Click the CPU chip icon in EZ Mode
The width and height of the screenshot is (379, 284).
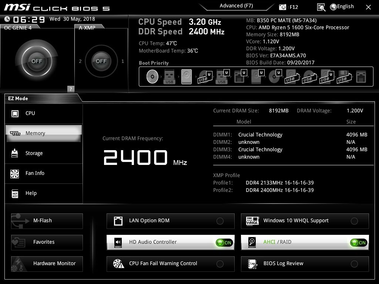[x=15, y=113]
